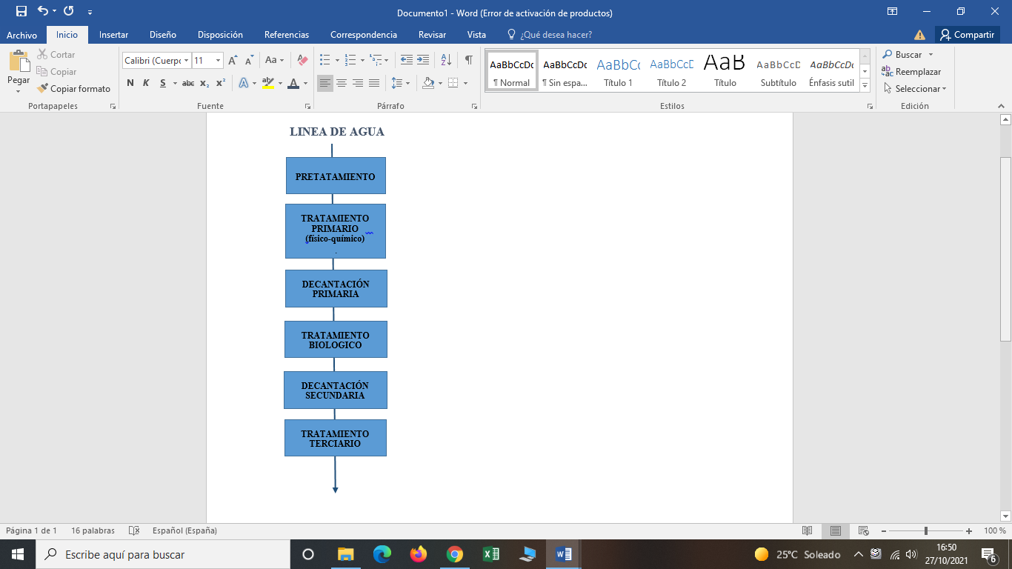Open the Referencias ribbon tab
The height and width of the screenshot is (569, 1012).
pyautogui.click(x=287, y=35)
